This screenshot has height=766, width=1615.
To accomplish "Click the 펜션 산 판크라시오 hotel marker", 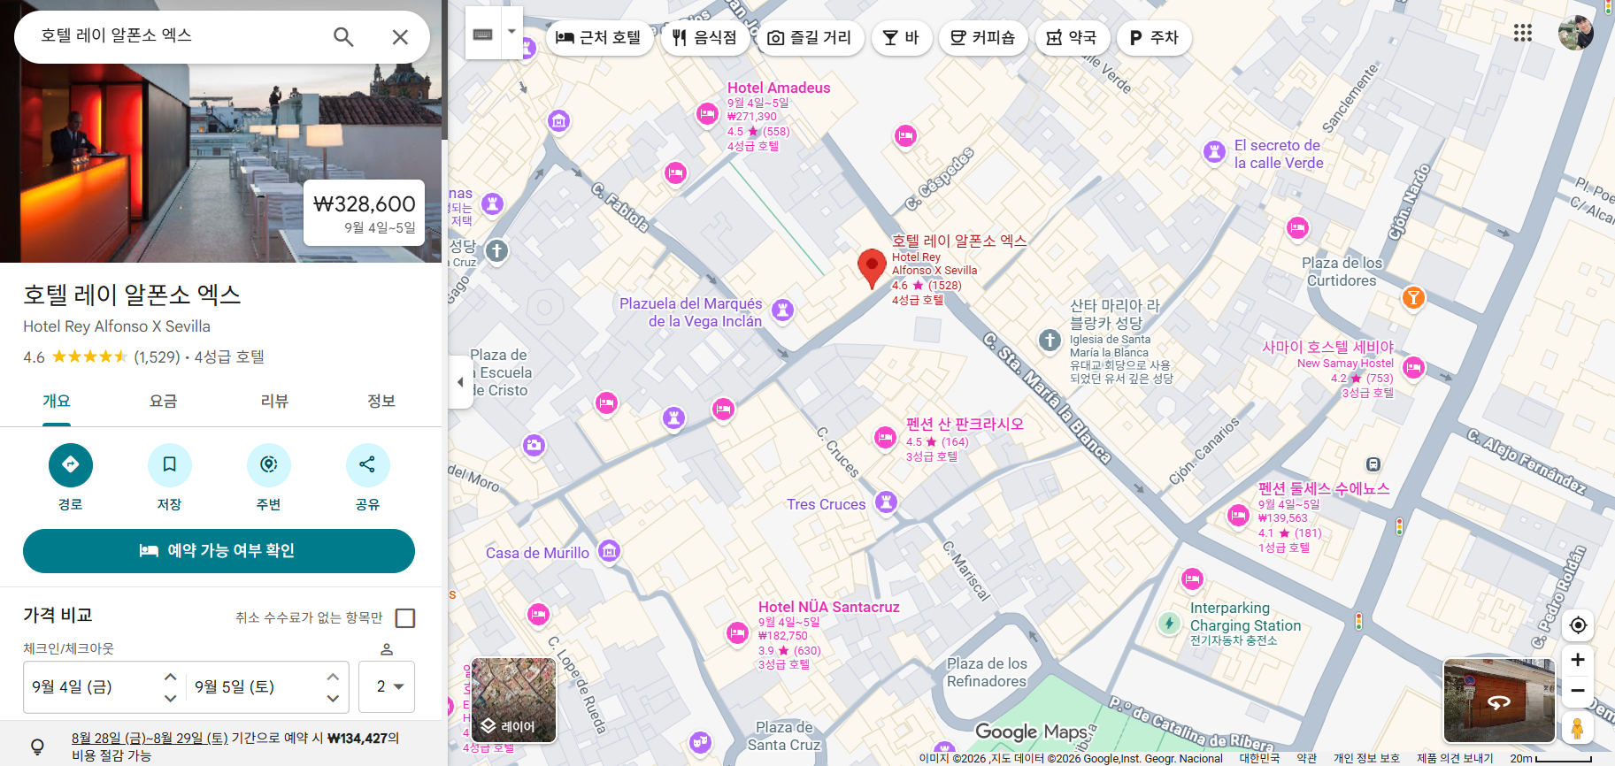I will pyautogui.click(x=886, y=438).
